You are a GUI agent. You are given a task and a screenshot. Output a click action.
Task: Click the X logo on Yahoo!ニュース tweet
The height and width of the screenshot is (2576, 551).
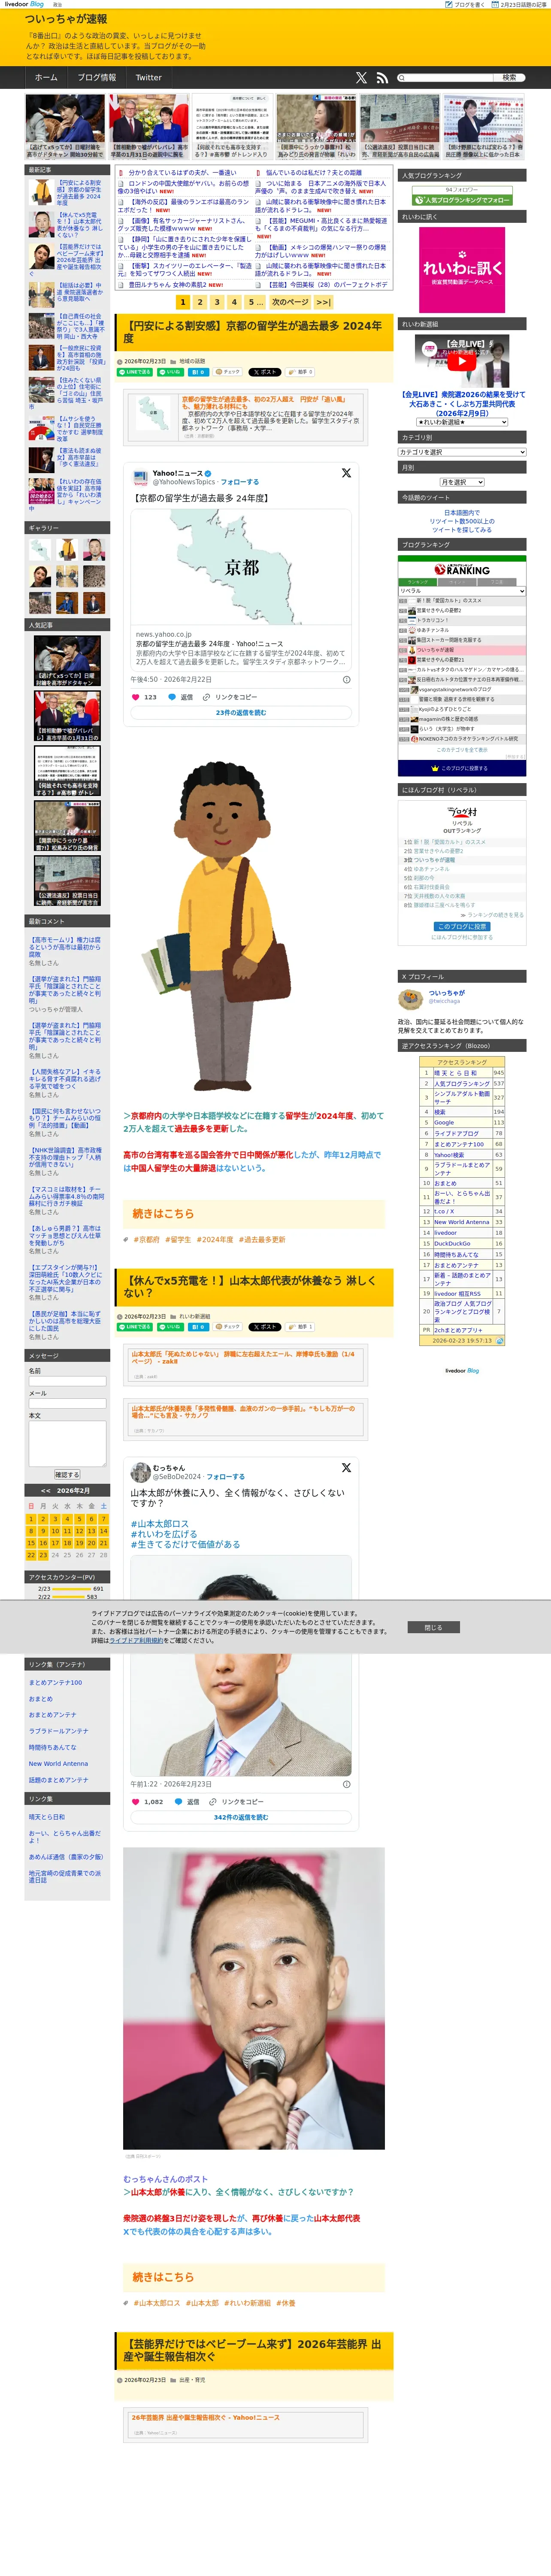click(346, 473)
